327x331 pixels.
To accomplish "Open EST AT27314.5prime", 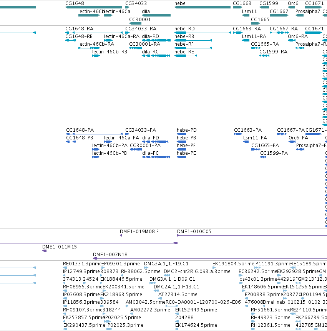I will (178, 294).
